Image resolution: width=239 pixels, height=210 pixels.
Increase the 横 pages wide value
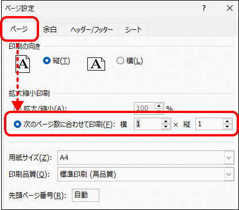tap(166, 121)
